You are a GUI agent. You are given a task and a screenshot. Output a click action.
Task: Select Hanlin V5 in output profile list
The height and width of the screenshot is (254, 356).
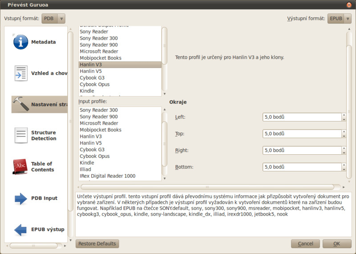[91, 71]
